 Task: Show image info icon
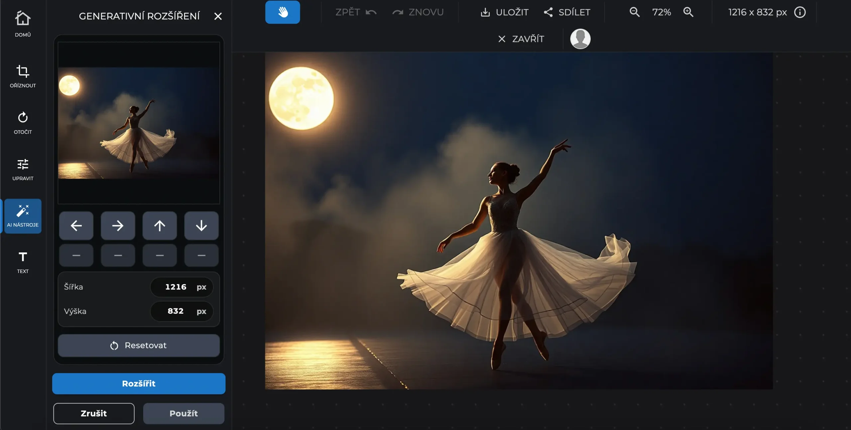pos(800,12)
